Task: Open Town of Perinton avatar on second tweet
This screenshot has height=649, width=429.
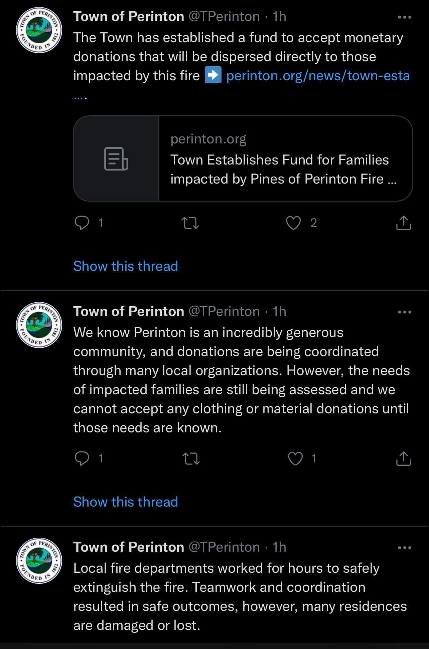Action: [x=39, y=325]
